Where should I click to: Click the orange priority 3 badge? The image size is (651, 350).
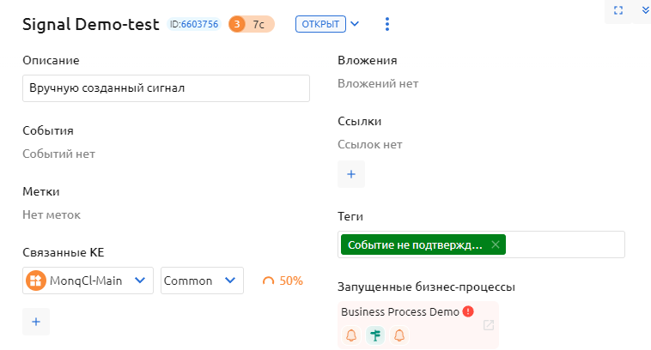click(x=237, y=25)
